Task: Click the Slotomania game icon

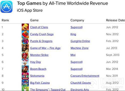Action: pyautogui.click(x=25, y=76)
